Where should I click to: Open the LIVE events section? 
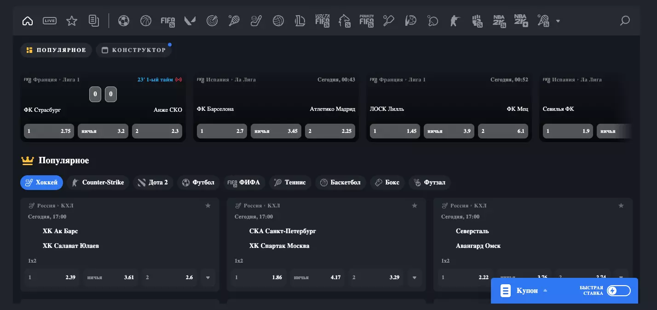point(50,21)
